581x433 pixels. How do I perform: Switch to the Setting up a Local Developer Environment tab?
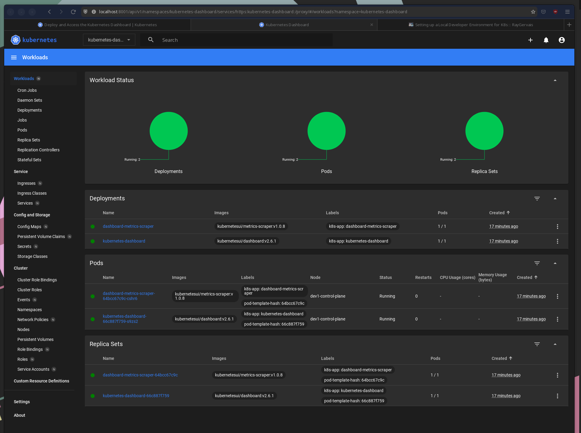[x=471, y=25]
